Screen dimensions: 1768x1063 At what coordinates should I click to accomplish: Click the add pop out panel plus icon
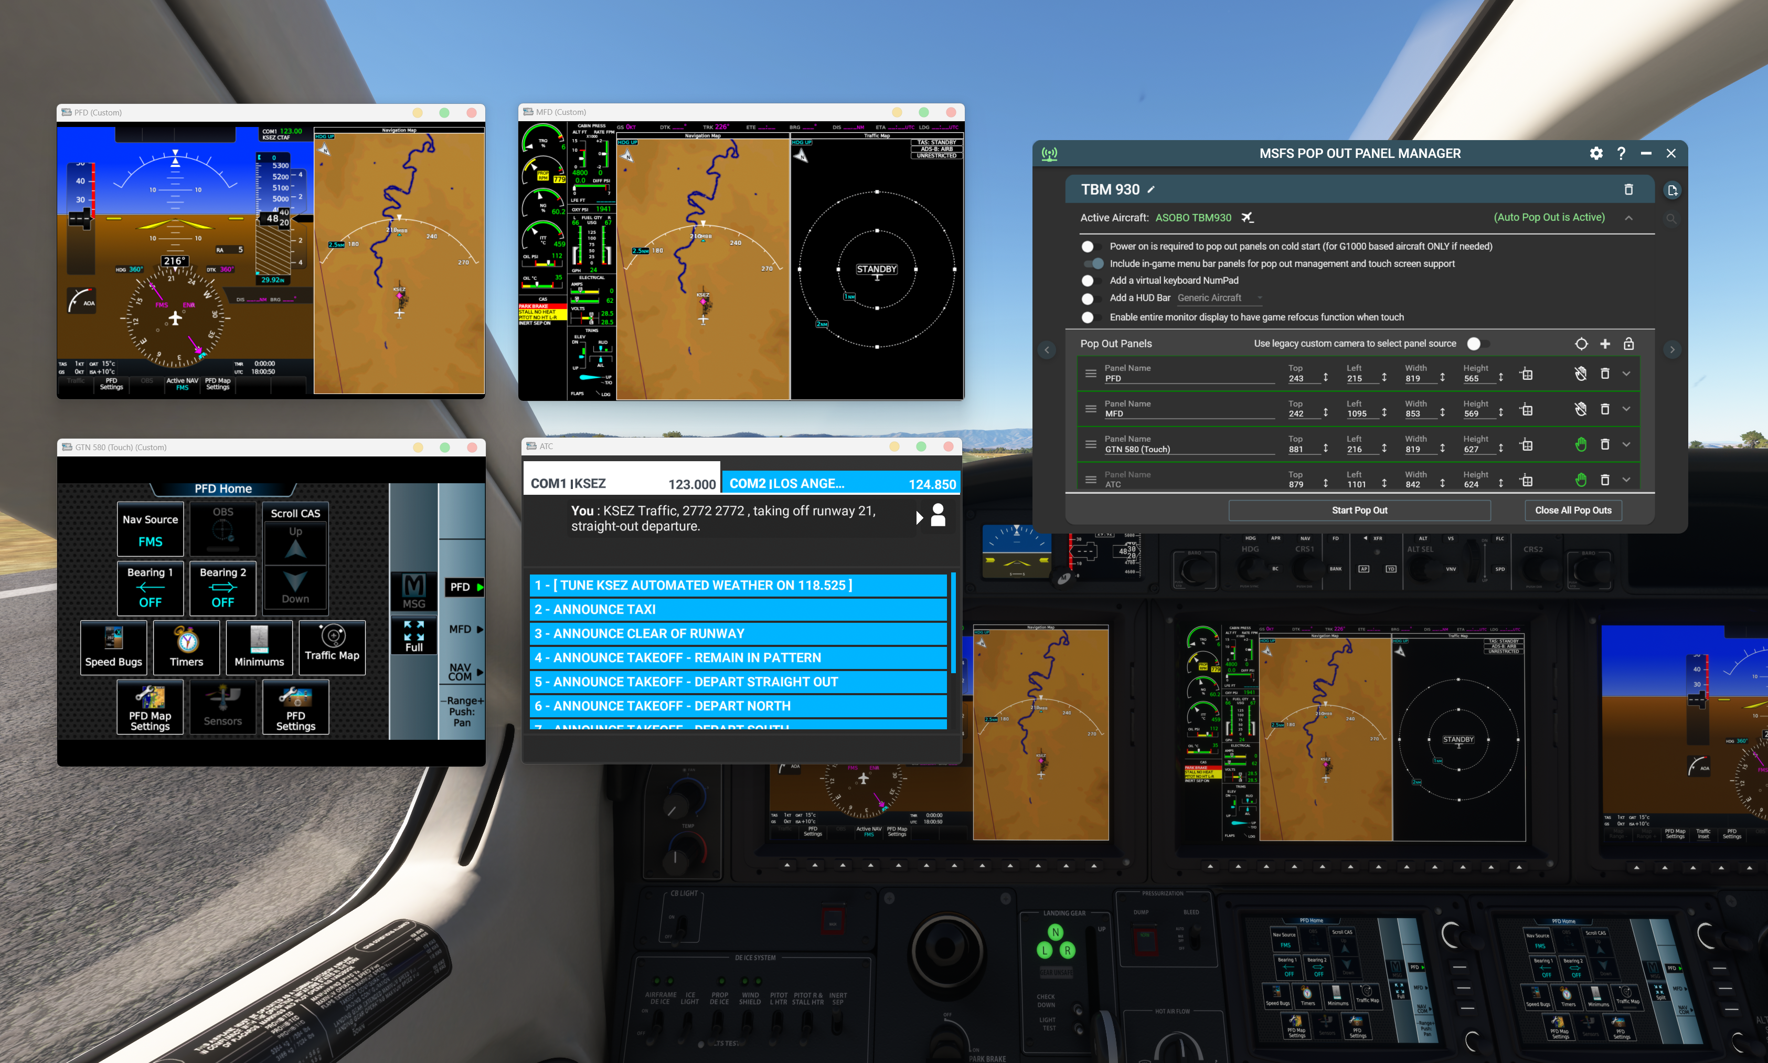1605,344
